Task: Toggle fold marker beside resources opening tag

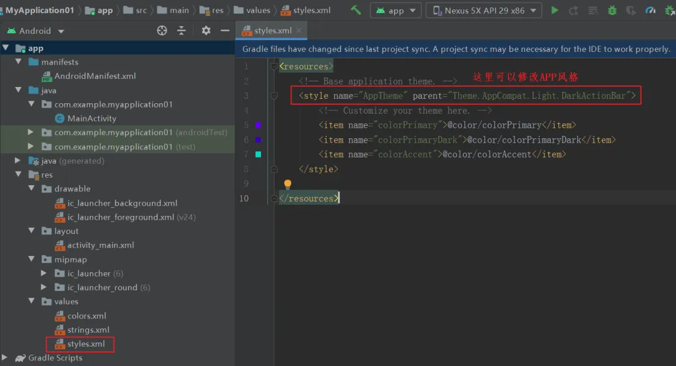Action: 274,66
